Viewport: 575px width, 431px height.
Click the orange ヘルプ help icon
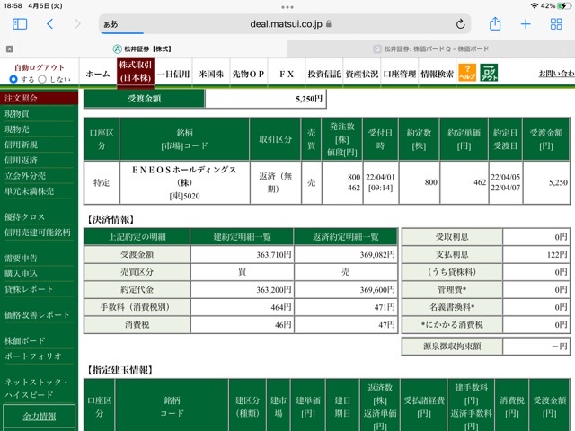467,73
